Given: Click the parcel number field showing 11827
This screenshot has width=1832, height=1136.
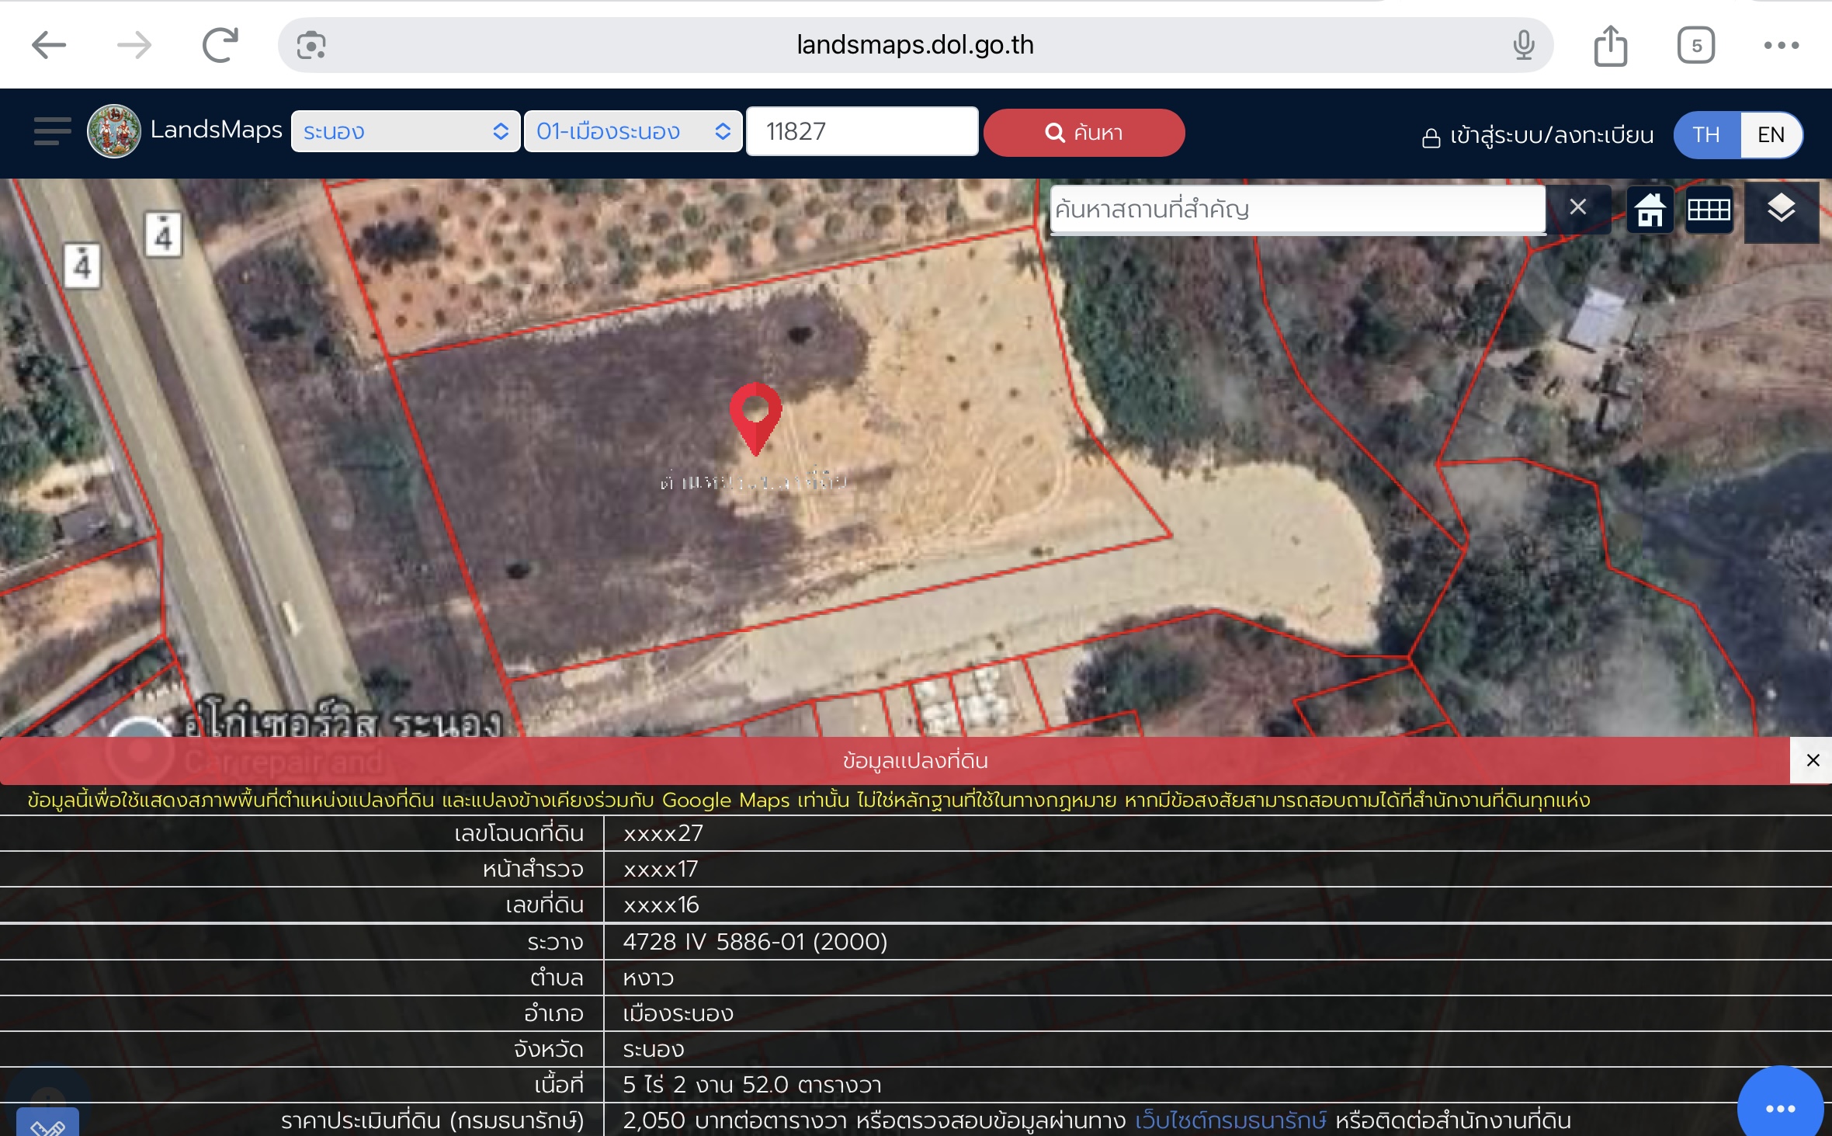Looking at the screenshot, I should 862,131.
